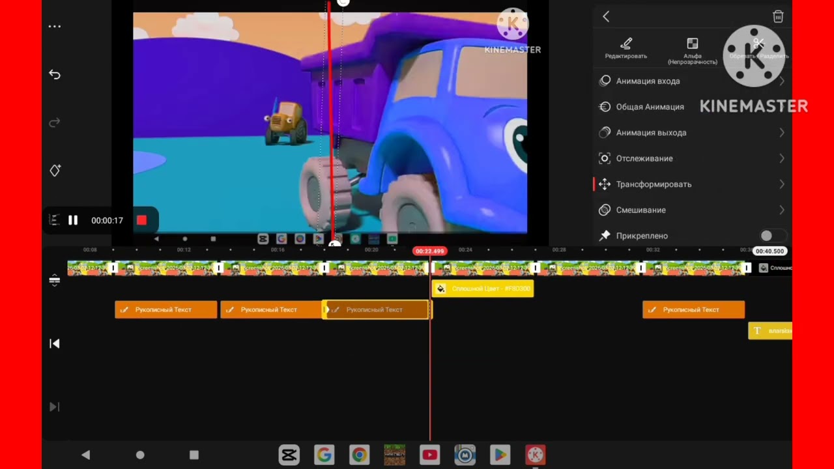Delete the selected layer with trash icon
Viewport: 834px width, 469px height.
[x=778, y=16]
